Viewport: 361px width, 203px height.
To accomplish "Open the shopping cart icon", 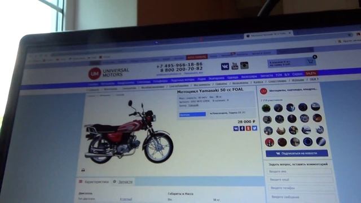I will pos(311,61).
